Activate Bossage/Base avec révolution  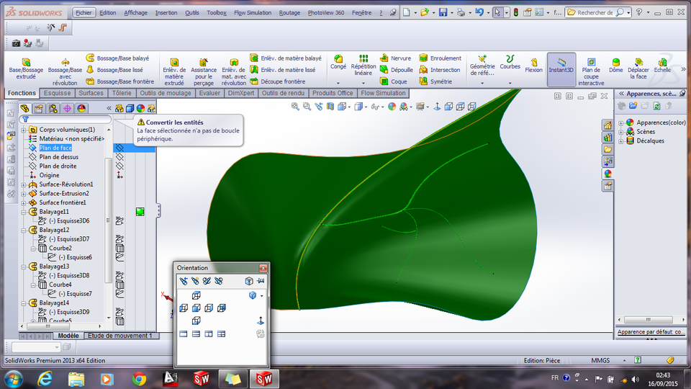point(65,71)
